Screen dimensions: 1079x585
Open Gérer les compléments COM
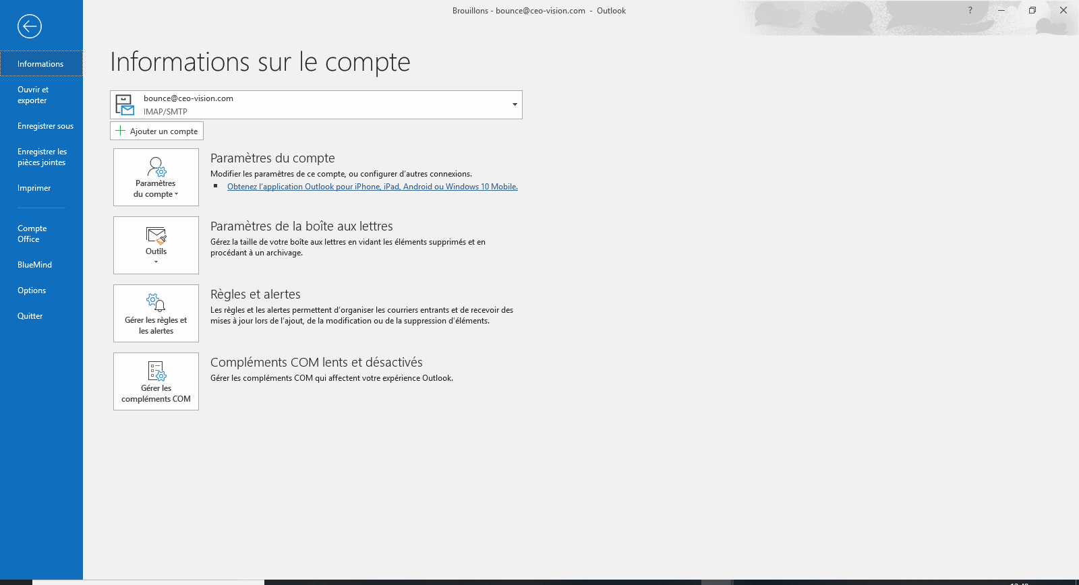(156, 381)
